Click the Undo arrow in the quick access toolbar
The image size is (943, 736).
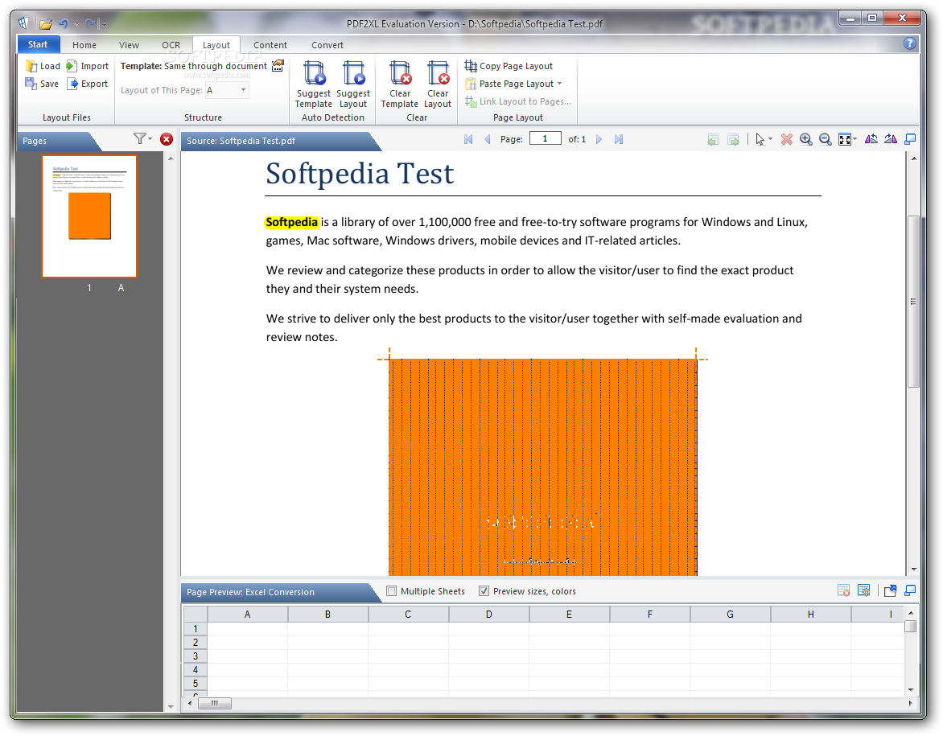pyautogui.click(x=63, y=24)
